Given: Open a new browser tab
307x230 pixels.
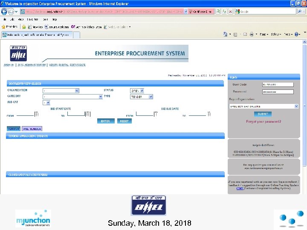Looking at the screenshot, I should 77,35.
